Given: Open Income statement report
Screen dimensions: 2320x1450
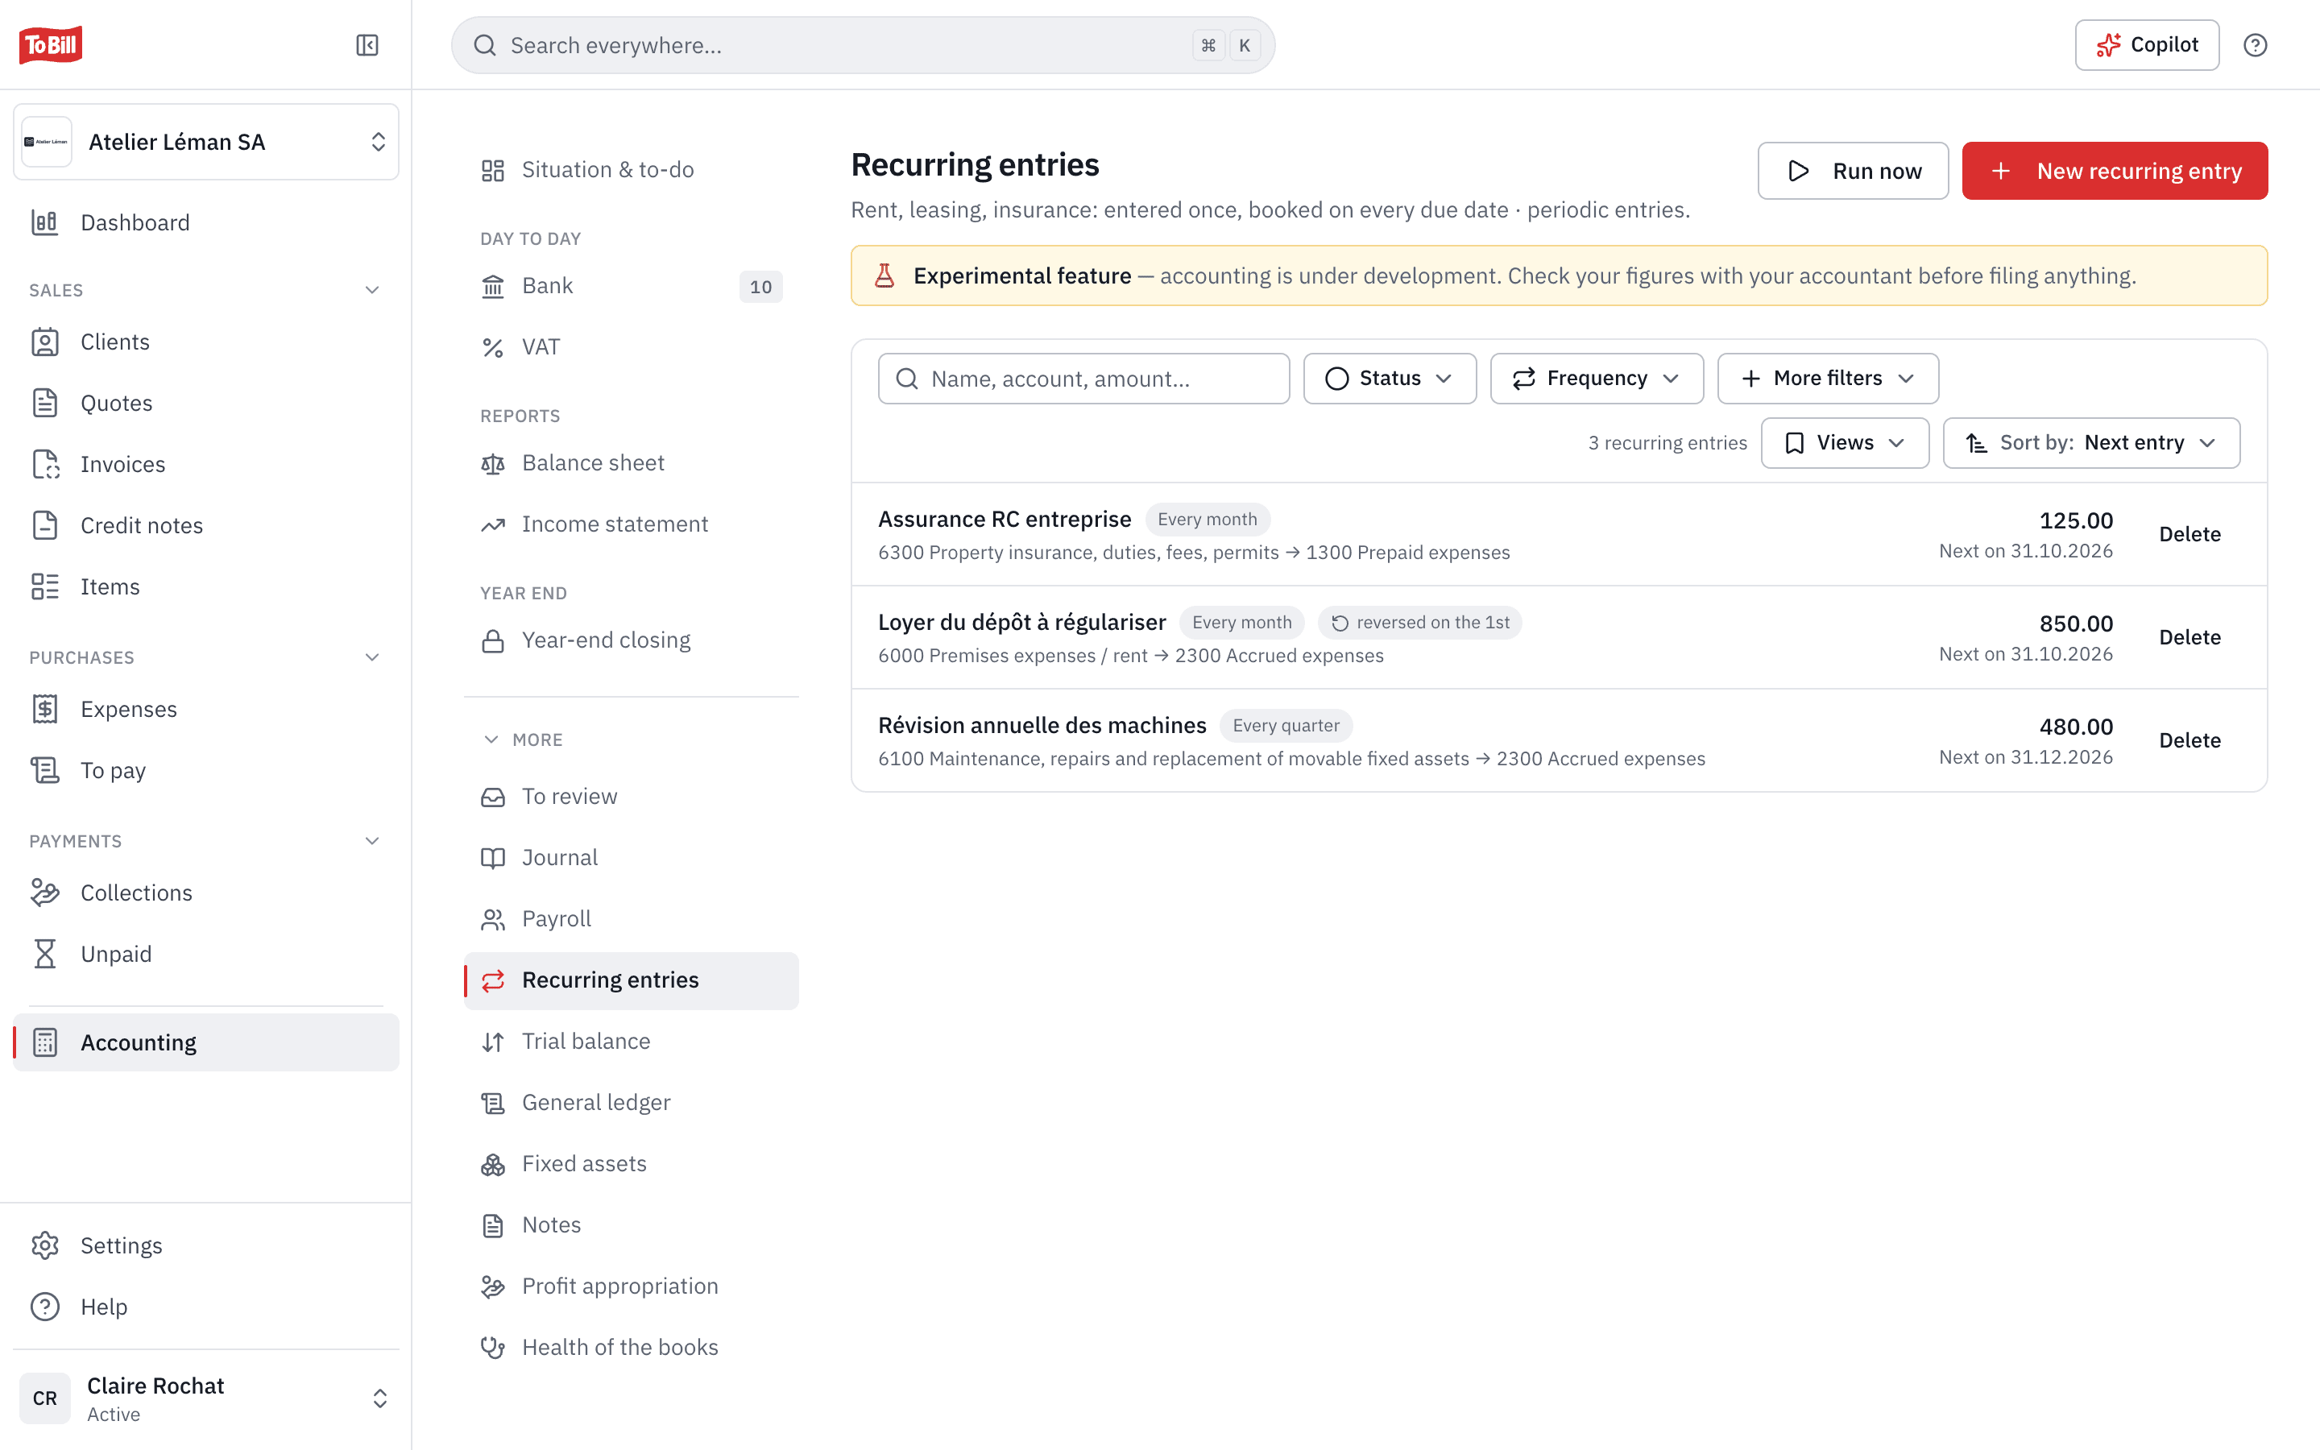Looking at the screenshot, I should coord(631,524).
